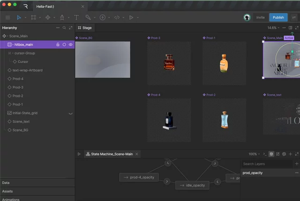
Task: Open prod_opacity layer options
Action: tap(297, 173)
